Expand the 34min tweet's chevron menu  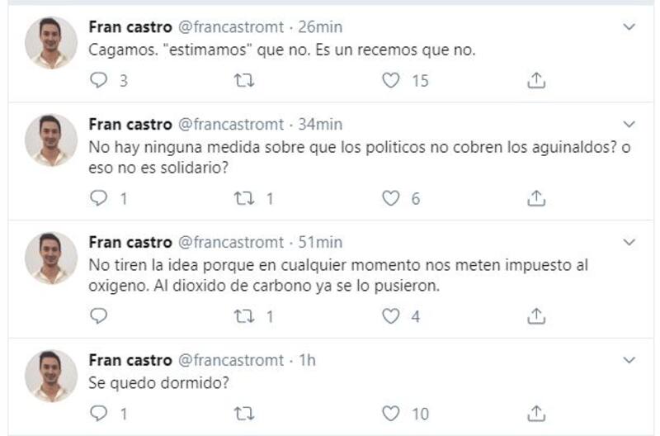tap(629, 125)
